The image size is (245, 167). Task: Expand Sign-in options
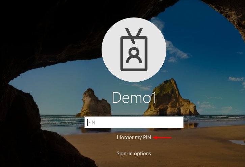click(134, 154)
